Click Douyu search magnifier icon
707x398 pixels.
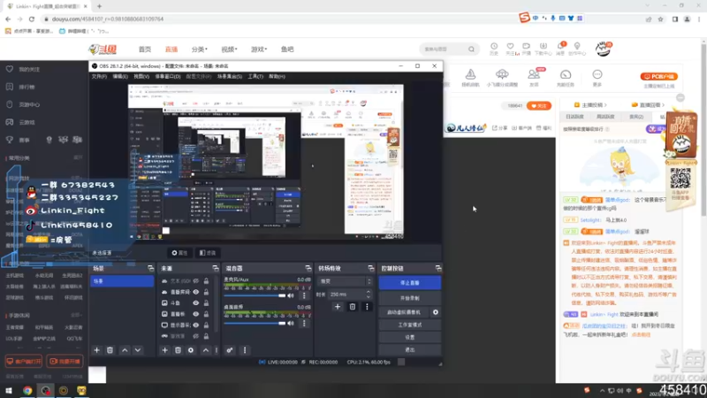click(471, 50)
